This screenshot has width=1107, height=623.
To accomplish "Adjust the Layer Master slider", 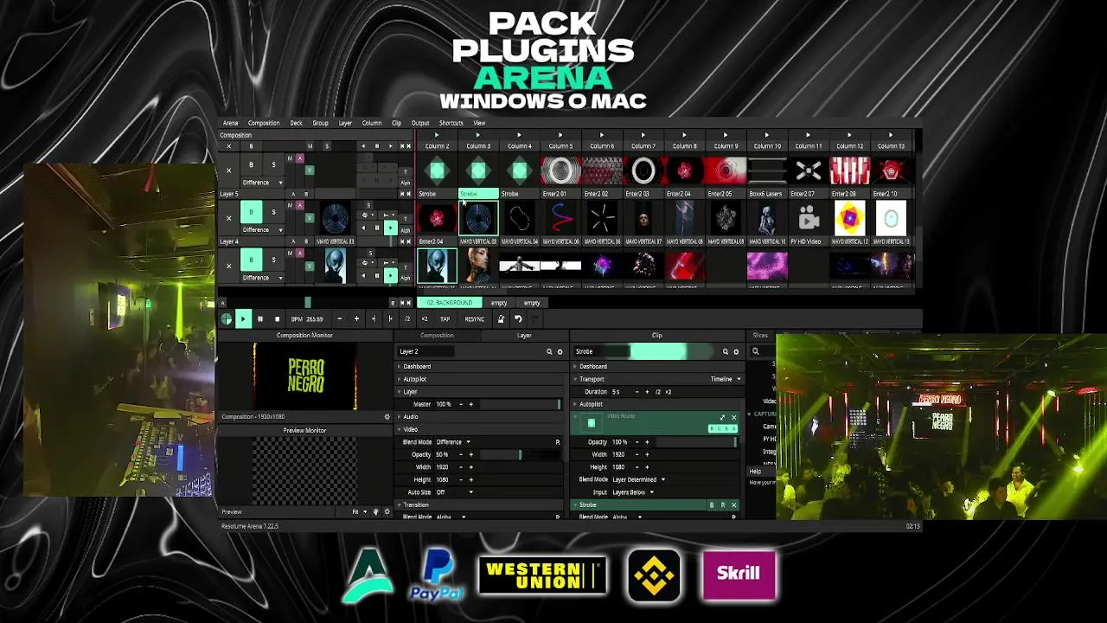I will pos(521,404).
